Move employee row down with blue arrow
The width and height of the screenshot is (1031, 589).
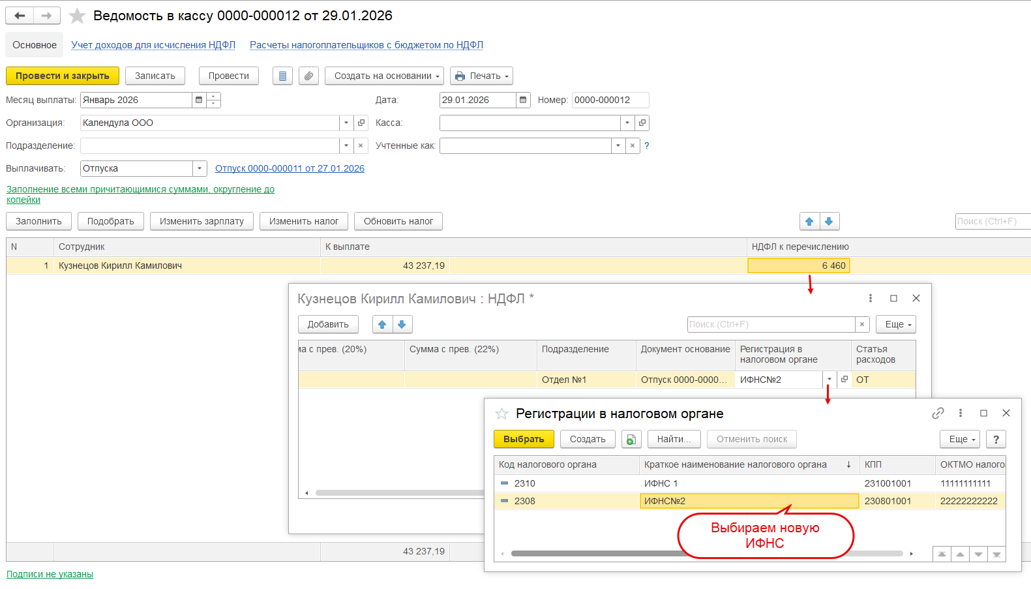point(829,222)
